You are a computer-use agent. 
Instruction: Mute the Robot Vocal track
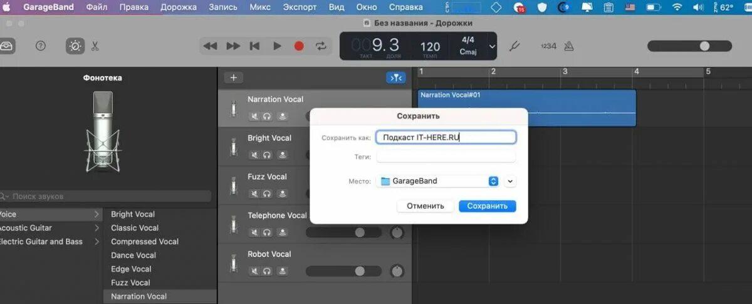coord(254,271)
